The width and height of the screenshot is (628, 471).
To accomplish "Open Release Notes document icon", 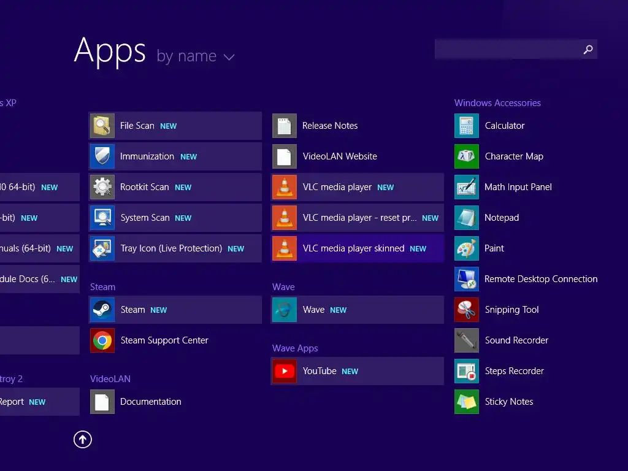I will [x=285, y=126].
